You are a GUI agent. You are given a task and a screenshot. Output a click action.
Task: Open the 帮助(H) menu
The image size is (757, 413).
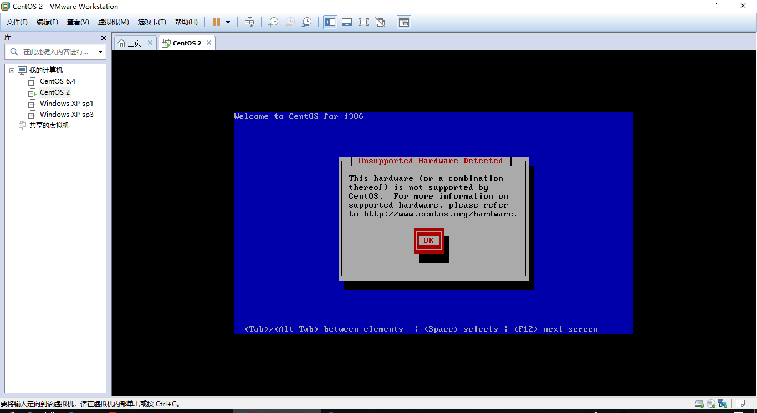186,22
